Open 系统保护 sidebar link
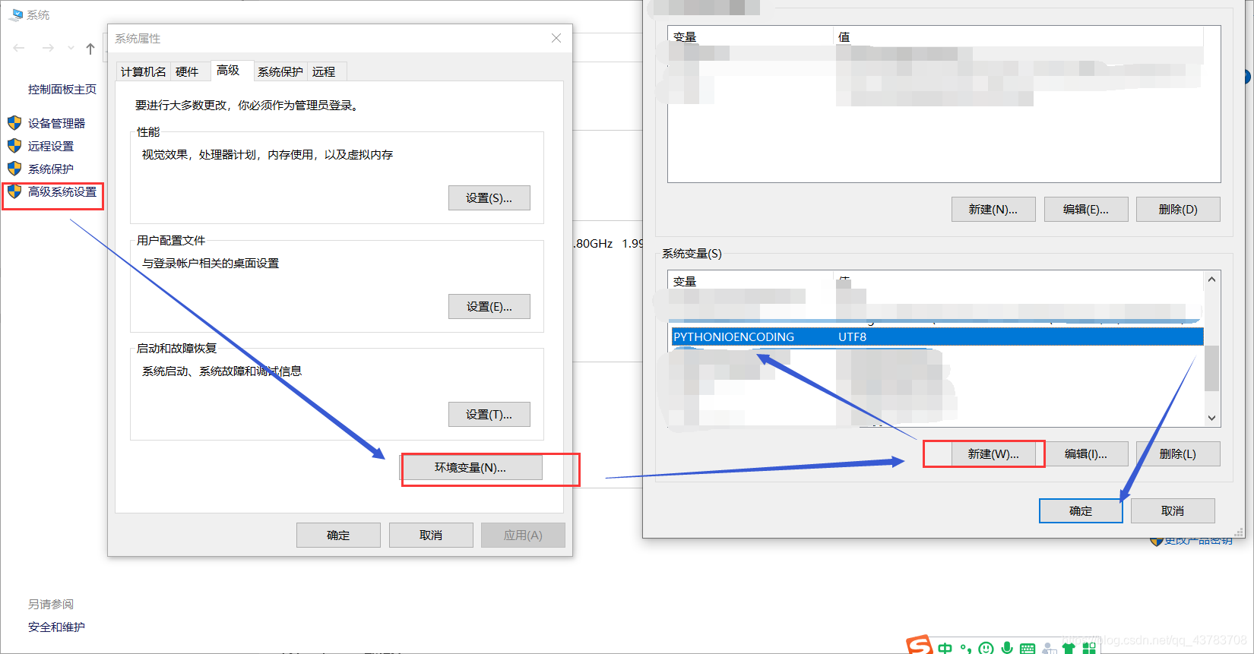 (x=51, y=169)
